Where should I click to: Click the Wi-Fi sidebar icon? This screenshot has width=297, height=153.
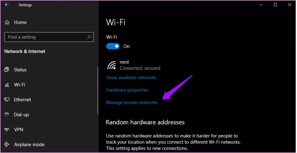[x=7, y=85]
